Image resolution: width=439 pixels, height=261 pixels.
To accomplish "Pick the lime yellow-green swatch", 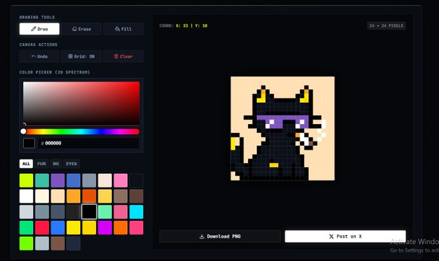I will click(x=26, y=180).
